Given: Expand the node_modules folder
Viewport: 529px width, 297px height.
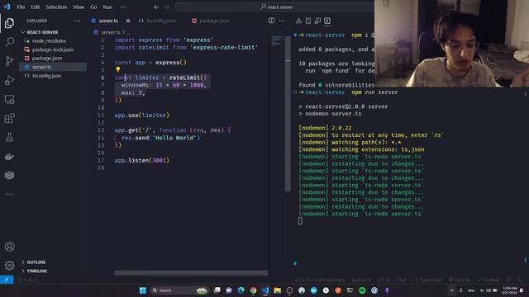Looking at the screenshot, I should (x=49, y=40).
